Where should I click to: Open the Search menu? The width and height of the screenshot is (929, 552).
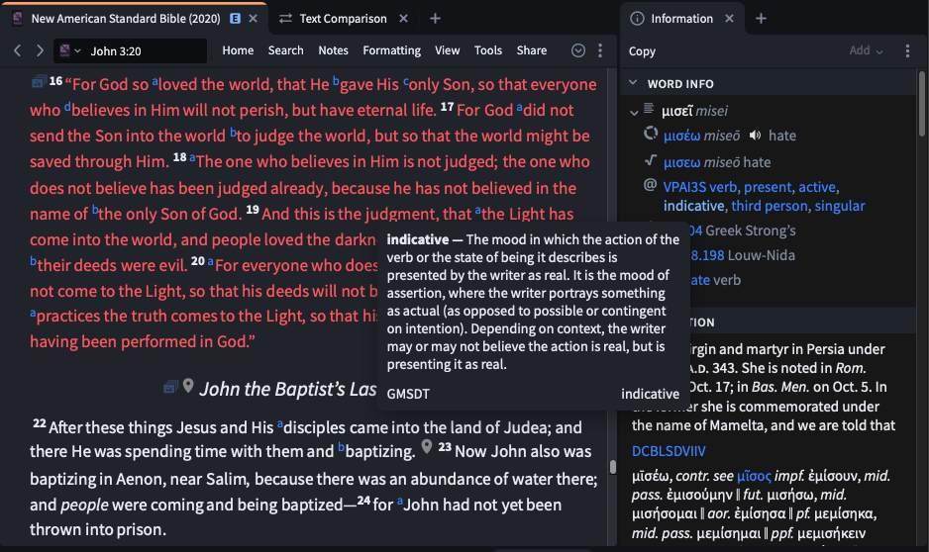285,50
